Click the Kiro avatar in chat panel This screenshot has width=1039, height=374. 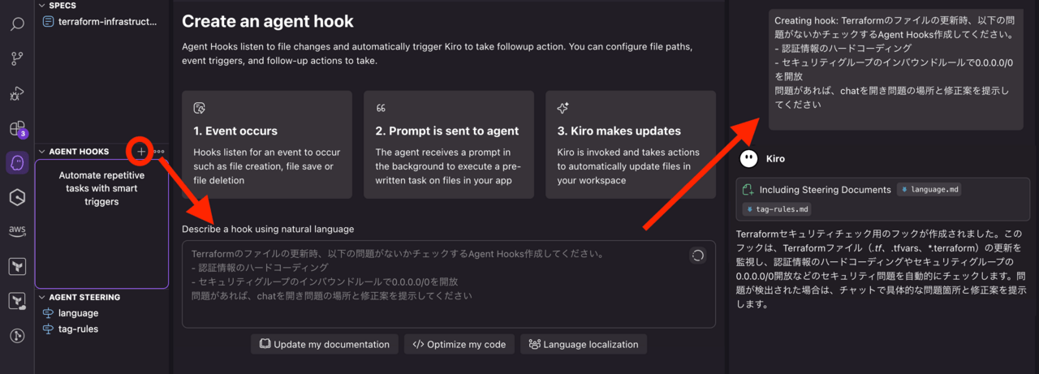click(x=749, y=159)
